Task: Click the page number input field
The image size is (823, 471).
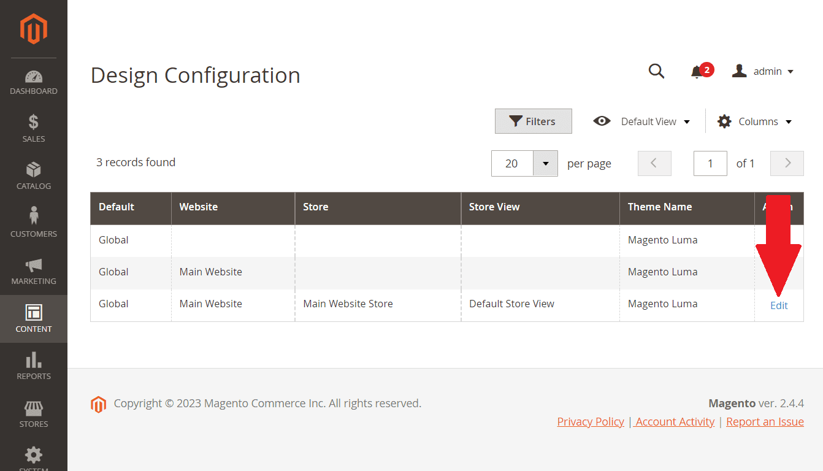Action: (710, 164)
